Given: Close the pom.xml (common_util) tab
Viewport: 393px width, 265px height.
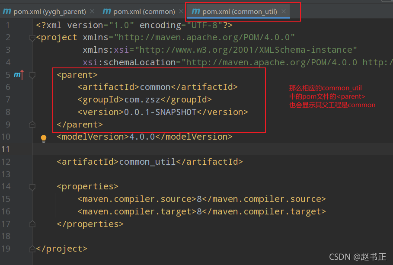Looking at the screenshot, I should [x=284, y=11].
